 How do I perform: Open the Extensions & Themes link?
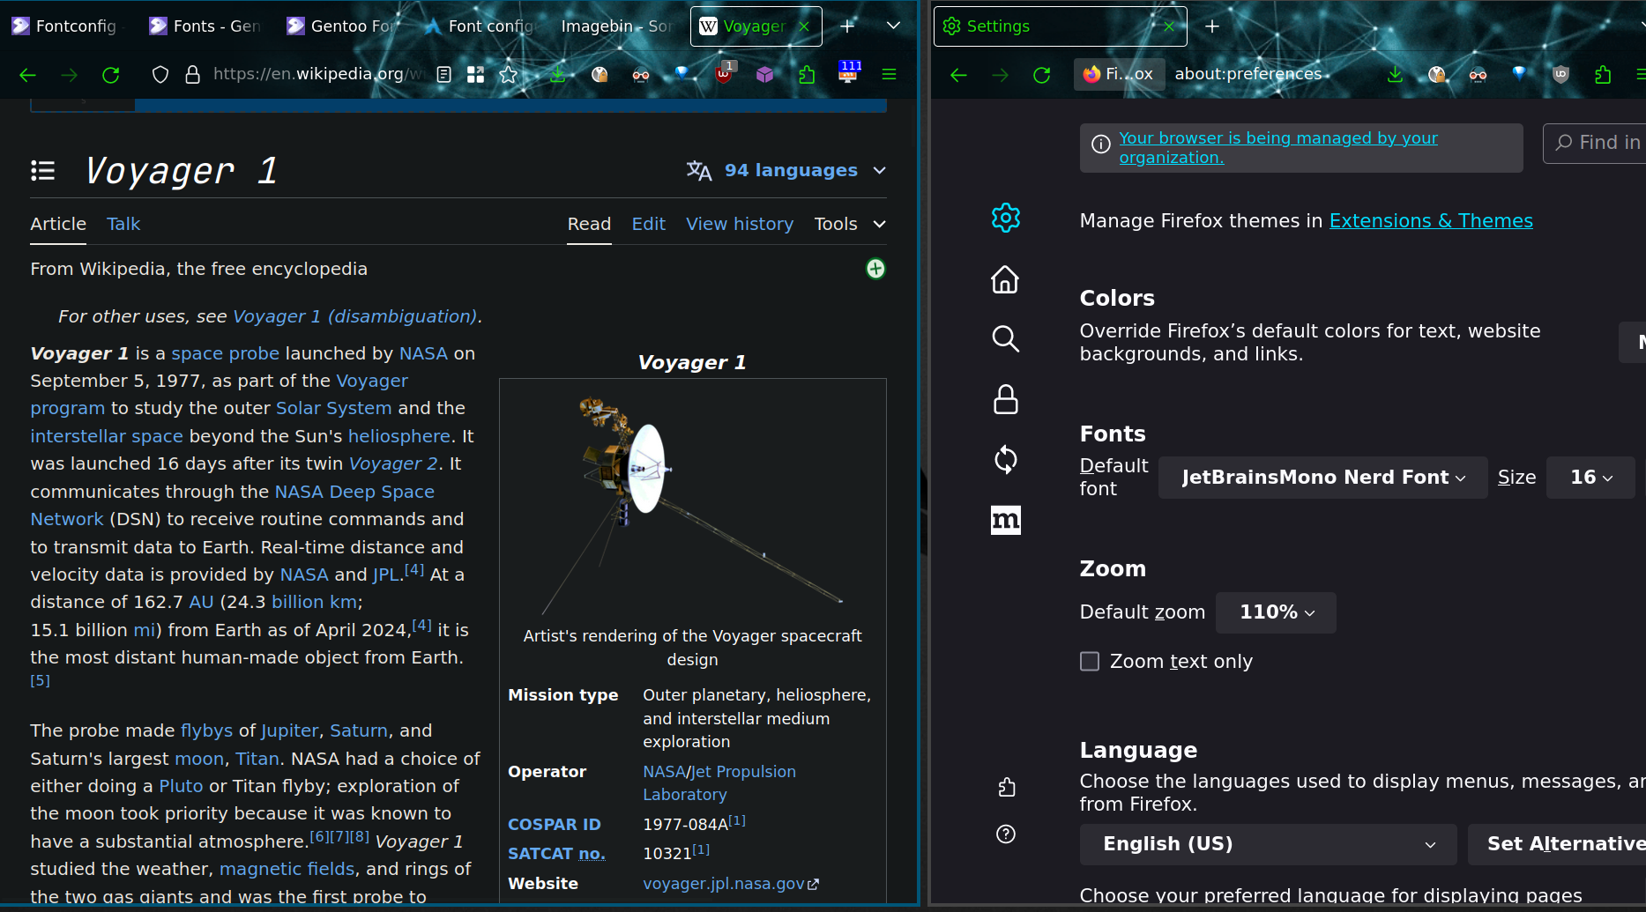click(x=1431, y=220)
